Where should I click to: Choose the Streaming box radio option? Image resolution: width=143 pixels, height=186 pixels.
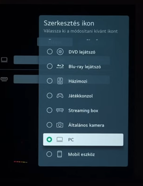[49, 110]
